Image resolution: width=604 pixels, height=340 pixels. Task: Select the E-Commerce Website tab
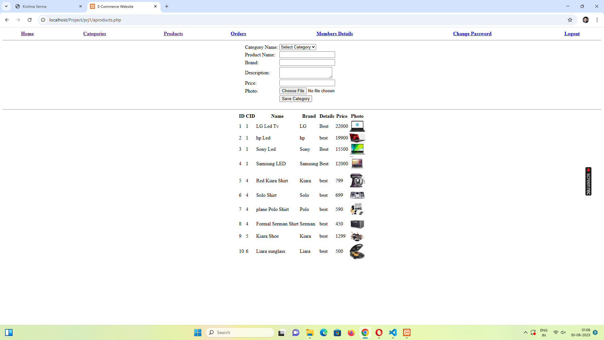(x=124, y=6)
